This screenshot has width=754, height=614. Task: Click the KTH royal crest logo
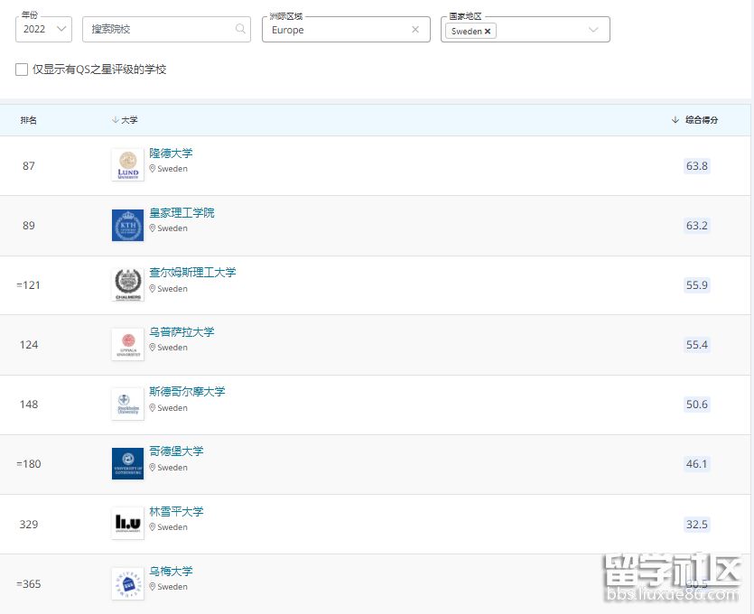click(127, 225)
